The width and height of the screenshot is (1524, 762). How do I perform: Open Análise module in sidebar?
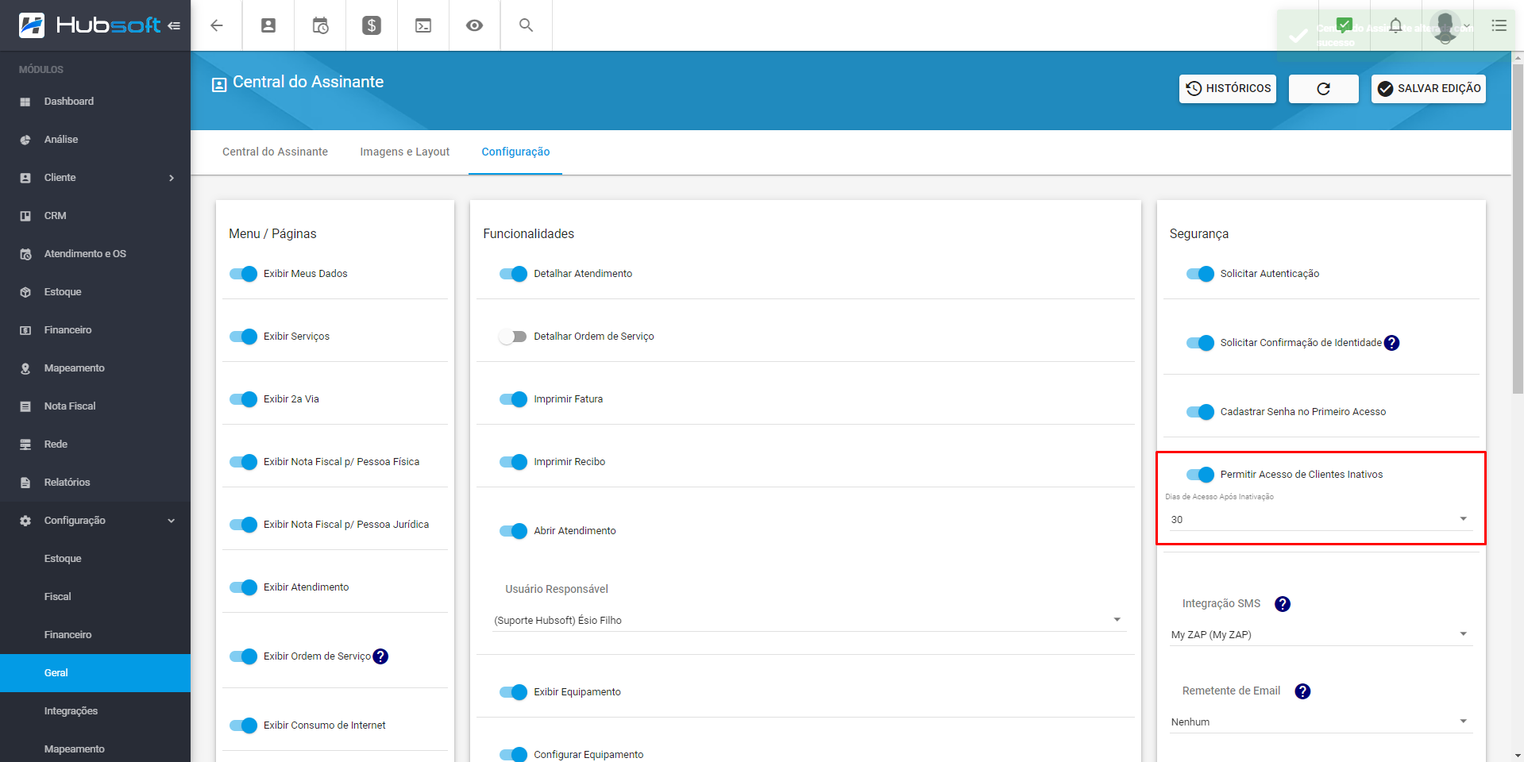pyautogui.click(x=95, y=140)
